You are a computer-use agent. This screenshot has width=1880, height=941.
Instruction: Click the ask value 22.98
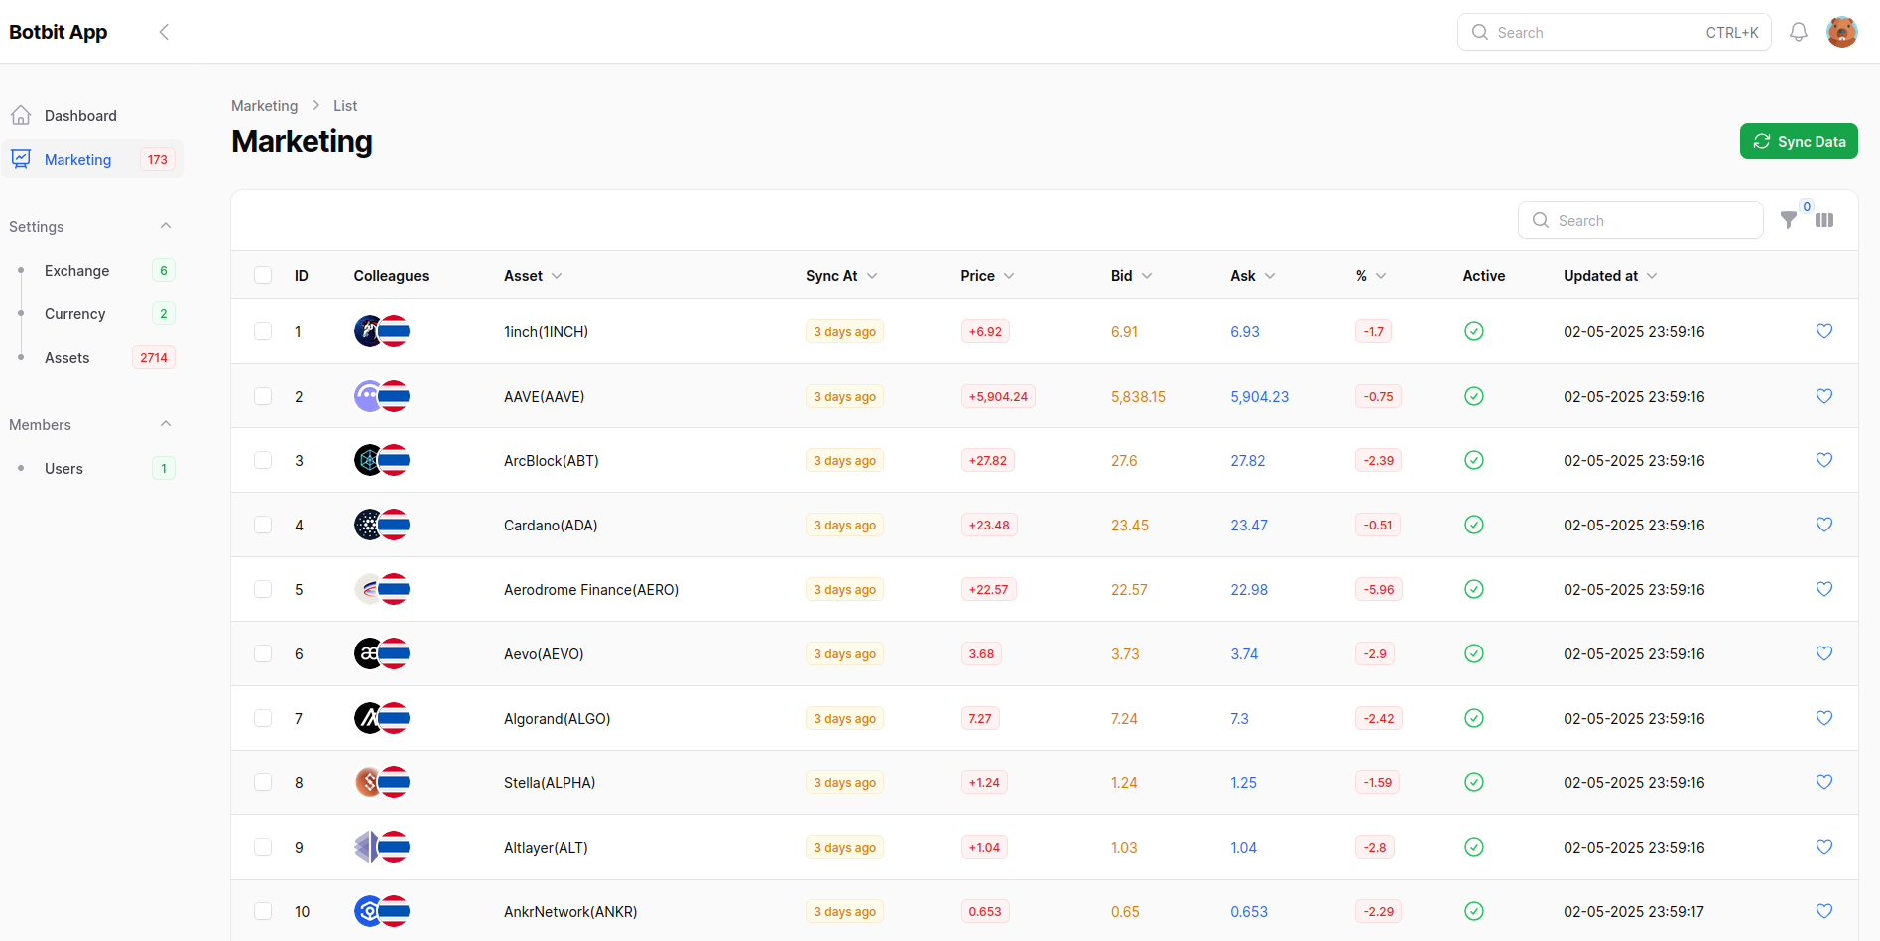(1249, 589)
